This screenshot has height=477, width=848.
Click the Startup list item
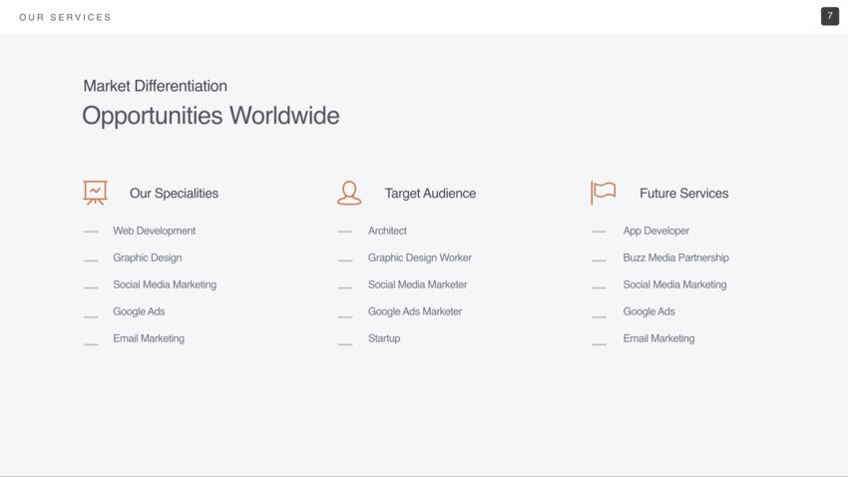pyautogui.click(x=383, y=338)
